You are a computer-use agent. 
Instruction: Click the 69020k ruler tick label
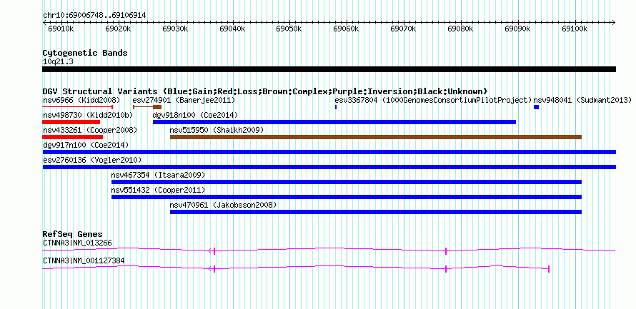[x=118, y=29]
